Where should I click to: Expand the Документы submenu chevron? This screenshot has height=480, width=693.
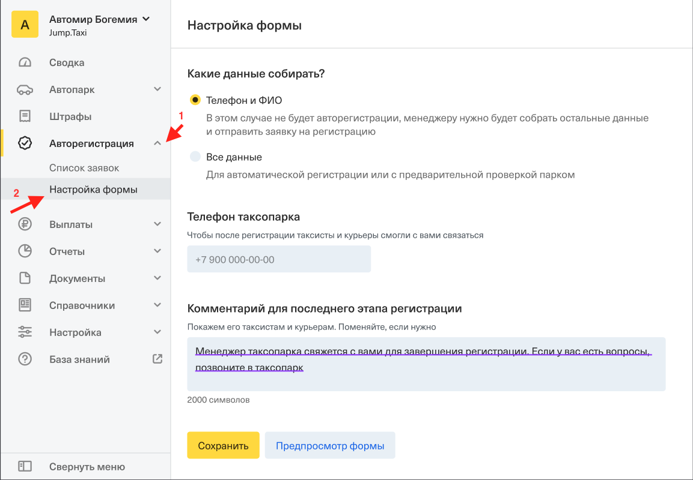(x=157, y=278)
